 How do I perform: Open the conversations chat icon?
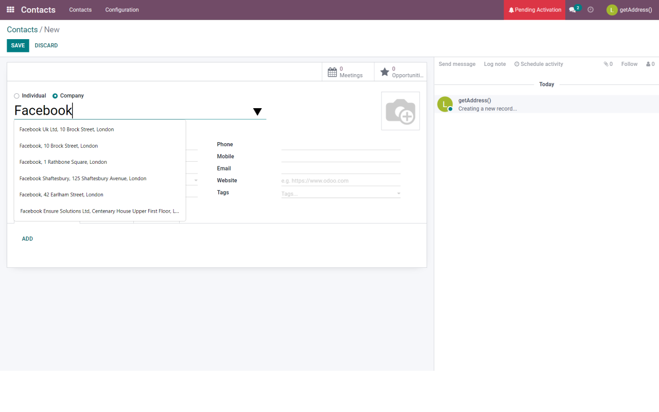click(573, 10)
